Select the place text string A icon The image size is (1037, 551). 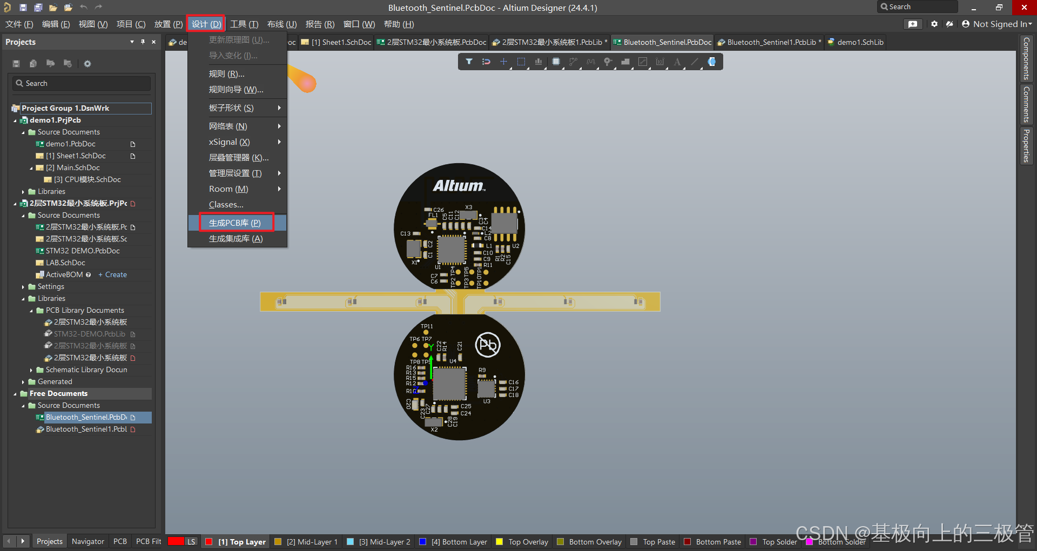coord(677,62)
